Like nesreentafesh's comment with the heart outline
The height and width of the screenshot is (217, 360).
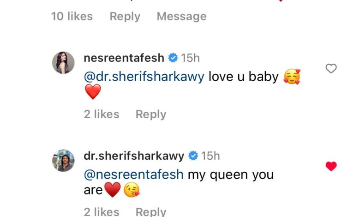point(331,69)
